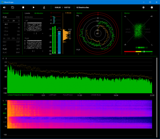Click the Format panel heading
160x139 pixels.
click(x=5, y=13)
